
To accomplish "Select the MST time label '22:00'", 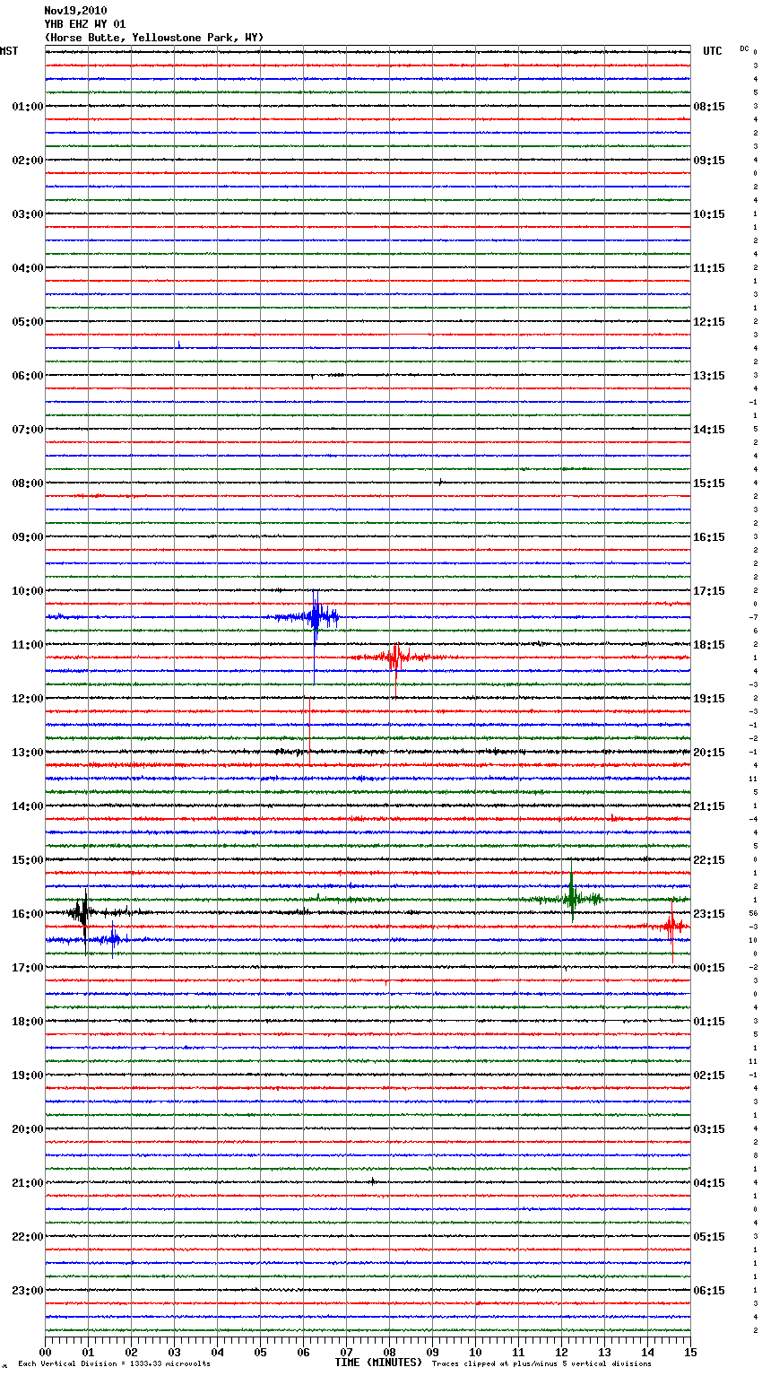I will click(x=28, y=1237).
